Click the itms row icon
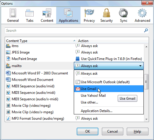This screenshot has height=140, width=154. point(8,46)
